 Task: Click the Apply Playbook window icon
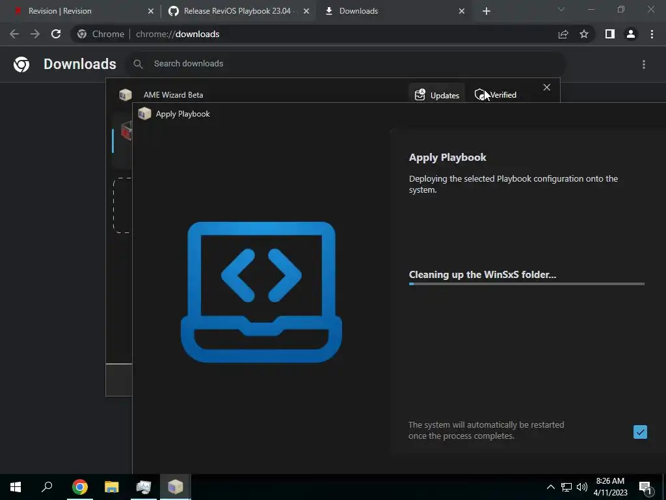pos(144,113)
